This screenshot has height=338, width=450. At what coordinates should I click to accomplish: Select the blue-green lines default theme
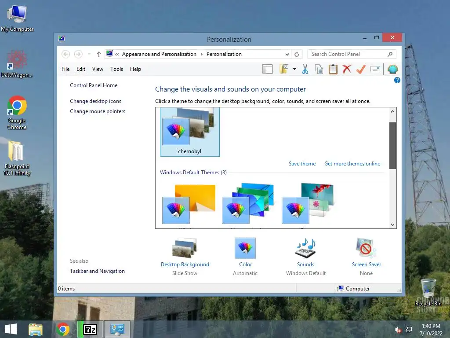point(248,204)
